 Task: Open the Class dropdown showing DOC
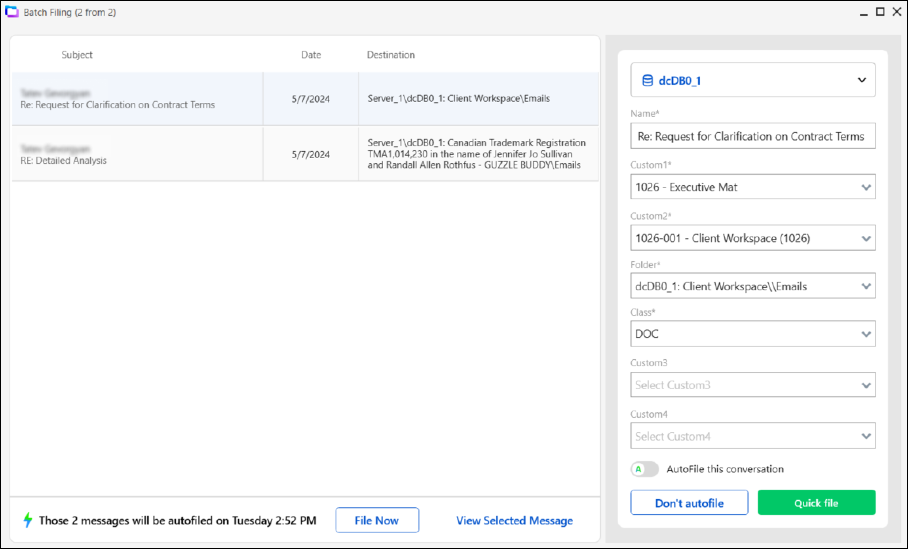[x=865, y=333]
